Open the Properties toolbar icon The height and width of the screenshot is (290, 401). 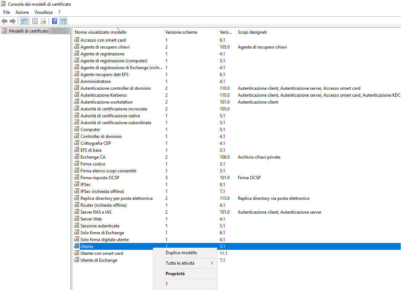pyautogui.click(x=35, y=21)
